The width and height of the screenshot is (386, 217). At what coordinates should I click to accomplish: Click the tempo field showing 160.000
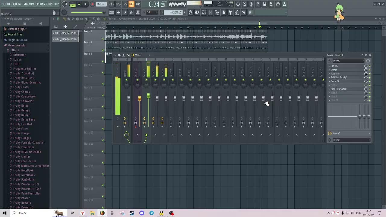click(x=101, y=4)
